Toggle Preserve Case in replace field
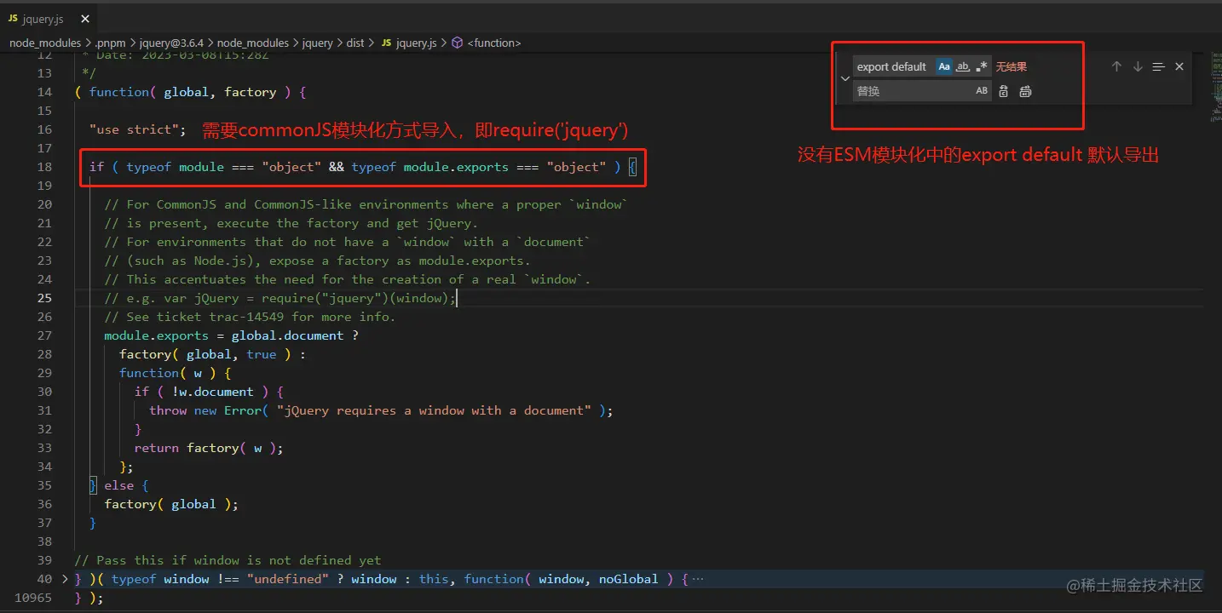Screen dimensions: 1222x613 click(x=982, y=91)
